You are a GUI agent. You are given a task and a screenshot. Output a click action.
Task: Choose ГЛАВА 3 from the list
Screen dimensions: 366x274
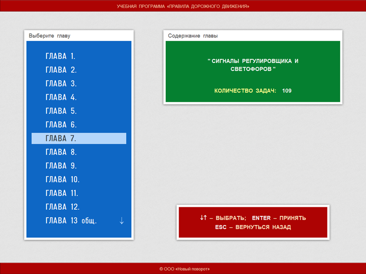(x=61, y=84)
